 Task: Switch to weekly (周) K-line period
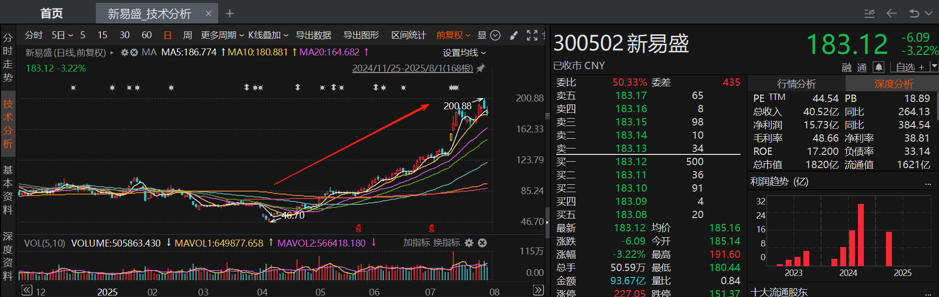(x=187, y=35)
